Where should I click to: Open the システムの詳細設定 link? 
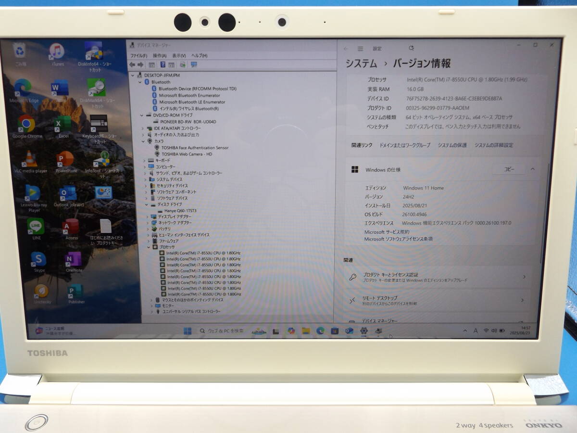click(x=494, y=145)
